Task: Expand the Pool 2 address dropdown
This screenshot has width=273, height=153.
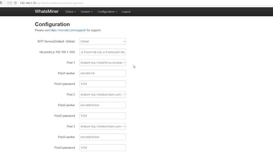Action: pos(102,94)
